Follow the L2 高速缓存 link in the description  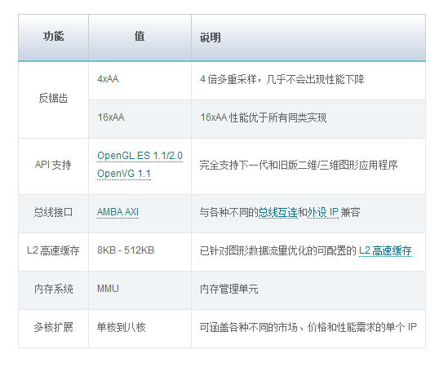click(x=385, y=250)
